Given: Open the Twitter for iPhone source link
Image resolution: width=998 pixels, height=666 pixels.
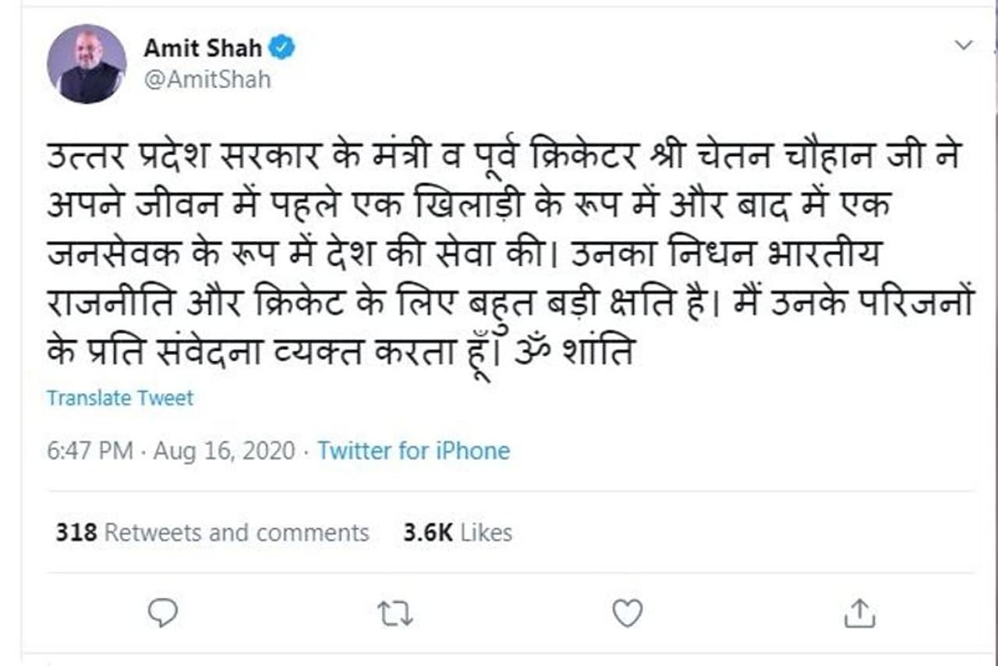Looking at the screenshot, I should [x=413, y=451].
